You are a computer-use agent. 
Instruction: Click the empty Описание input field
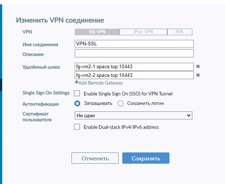point(134,54)
